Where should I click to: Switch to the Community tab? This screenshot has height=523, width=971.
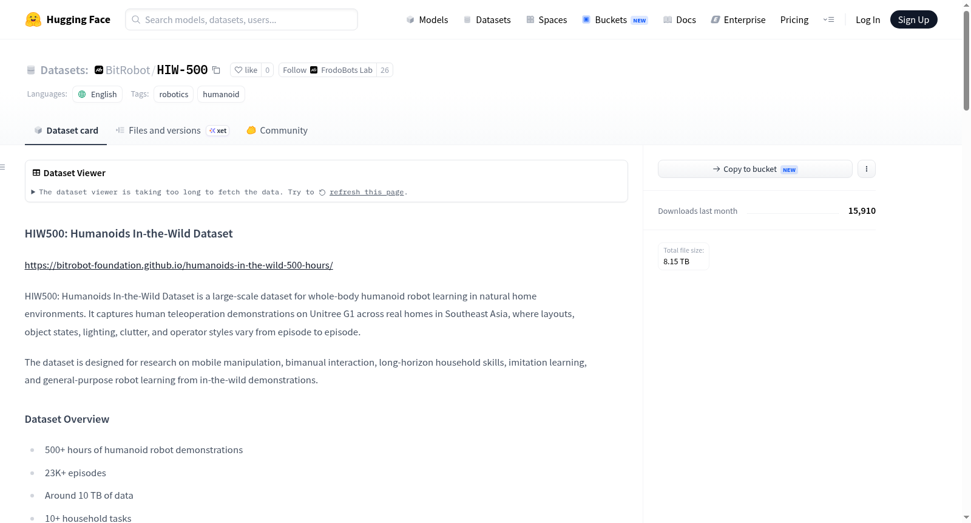277,131
